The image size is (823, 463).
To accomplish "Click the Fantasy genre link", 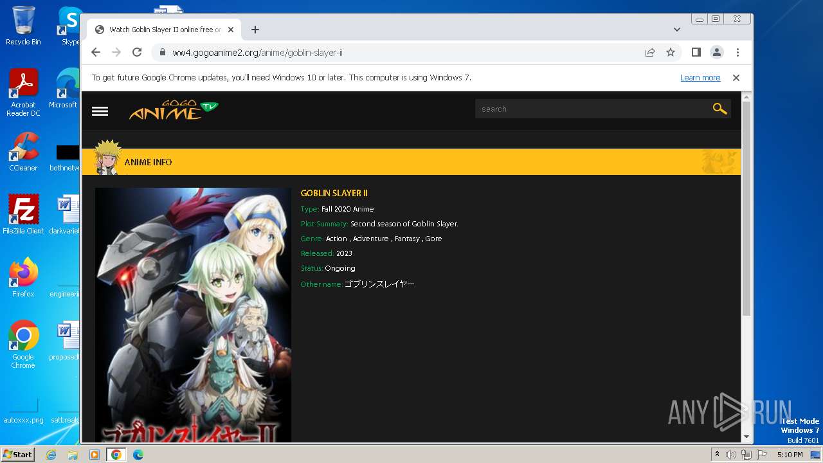I will click(x=407, y=239).
